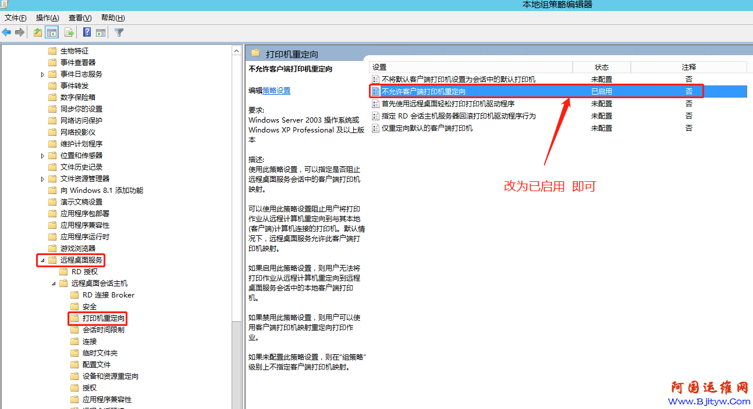
Task: Click the tree pane scroll-up arrow
Action: tap(237, 51)
